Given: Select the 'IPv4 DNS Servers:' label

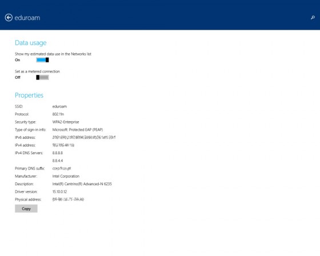Looking at the screenshot, I should pos(29,153).
